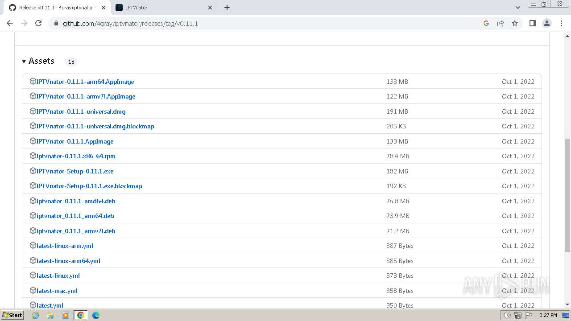Viewport: 571px width, 321px height.
Task: Click the 3:27 PM clock
Action: [x=548, y=315]
